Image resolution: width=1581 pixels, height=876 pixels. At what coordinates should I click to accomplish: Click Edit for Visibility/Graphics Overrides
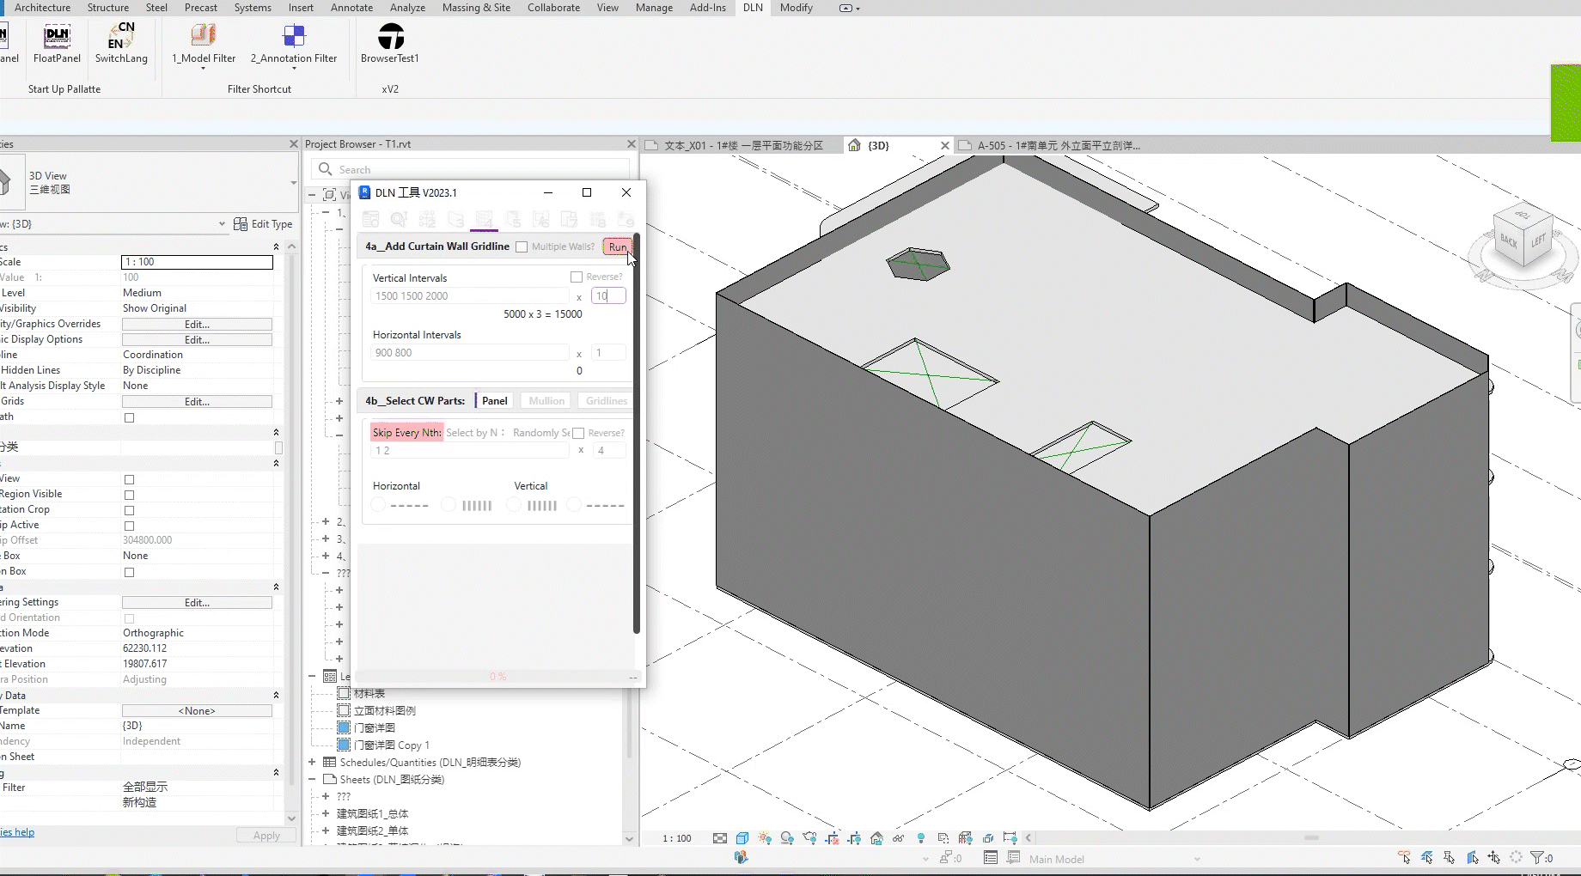197,325
